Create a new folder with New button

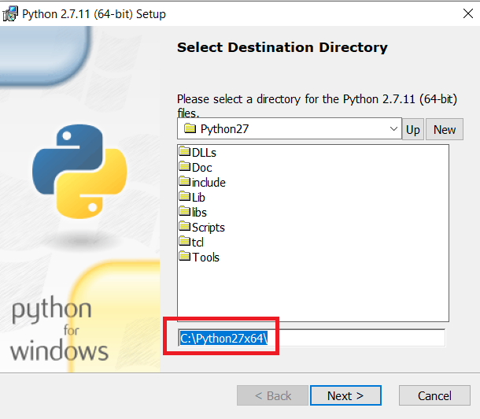[445, 129]
